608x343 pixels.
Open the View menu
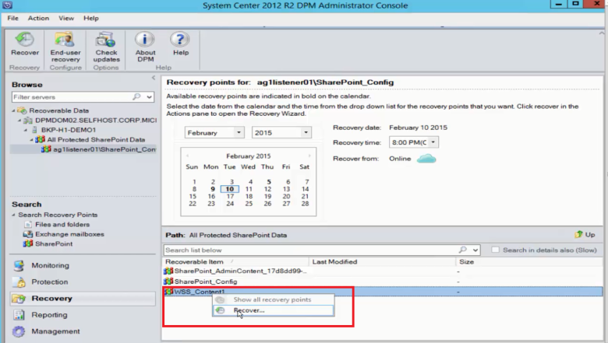tap(66, 18)
